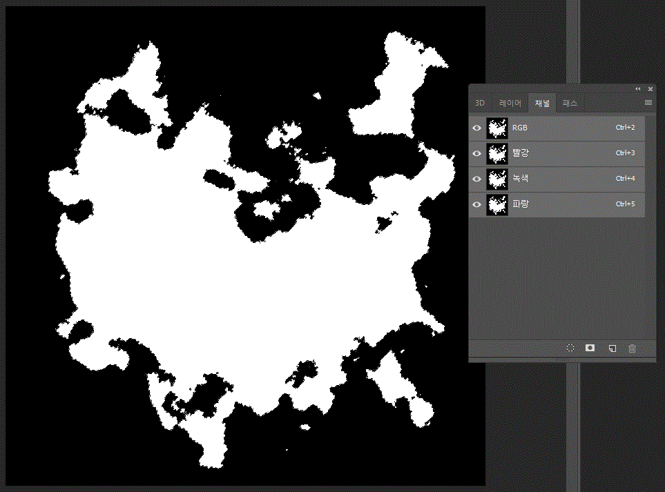665x492 pixels.
Task: Select the 빨강 channel thumbnail
Action: (497, 153)
